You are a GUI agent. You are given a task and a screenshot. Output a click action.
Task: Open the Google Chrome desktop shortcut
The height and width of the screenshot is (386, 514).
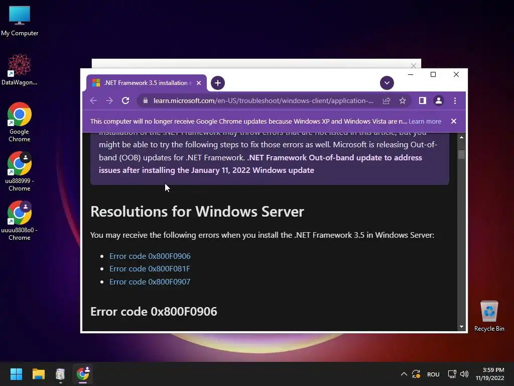[x=20, y=122]
